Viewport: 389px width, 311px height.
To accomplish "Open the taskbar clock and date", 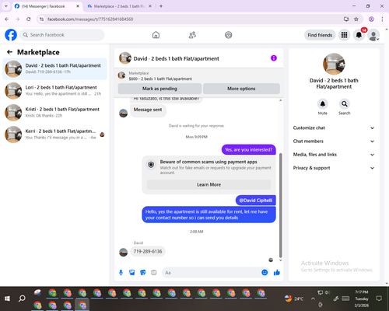I will coord(362,299).
